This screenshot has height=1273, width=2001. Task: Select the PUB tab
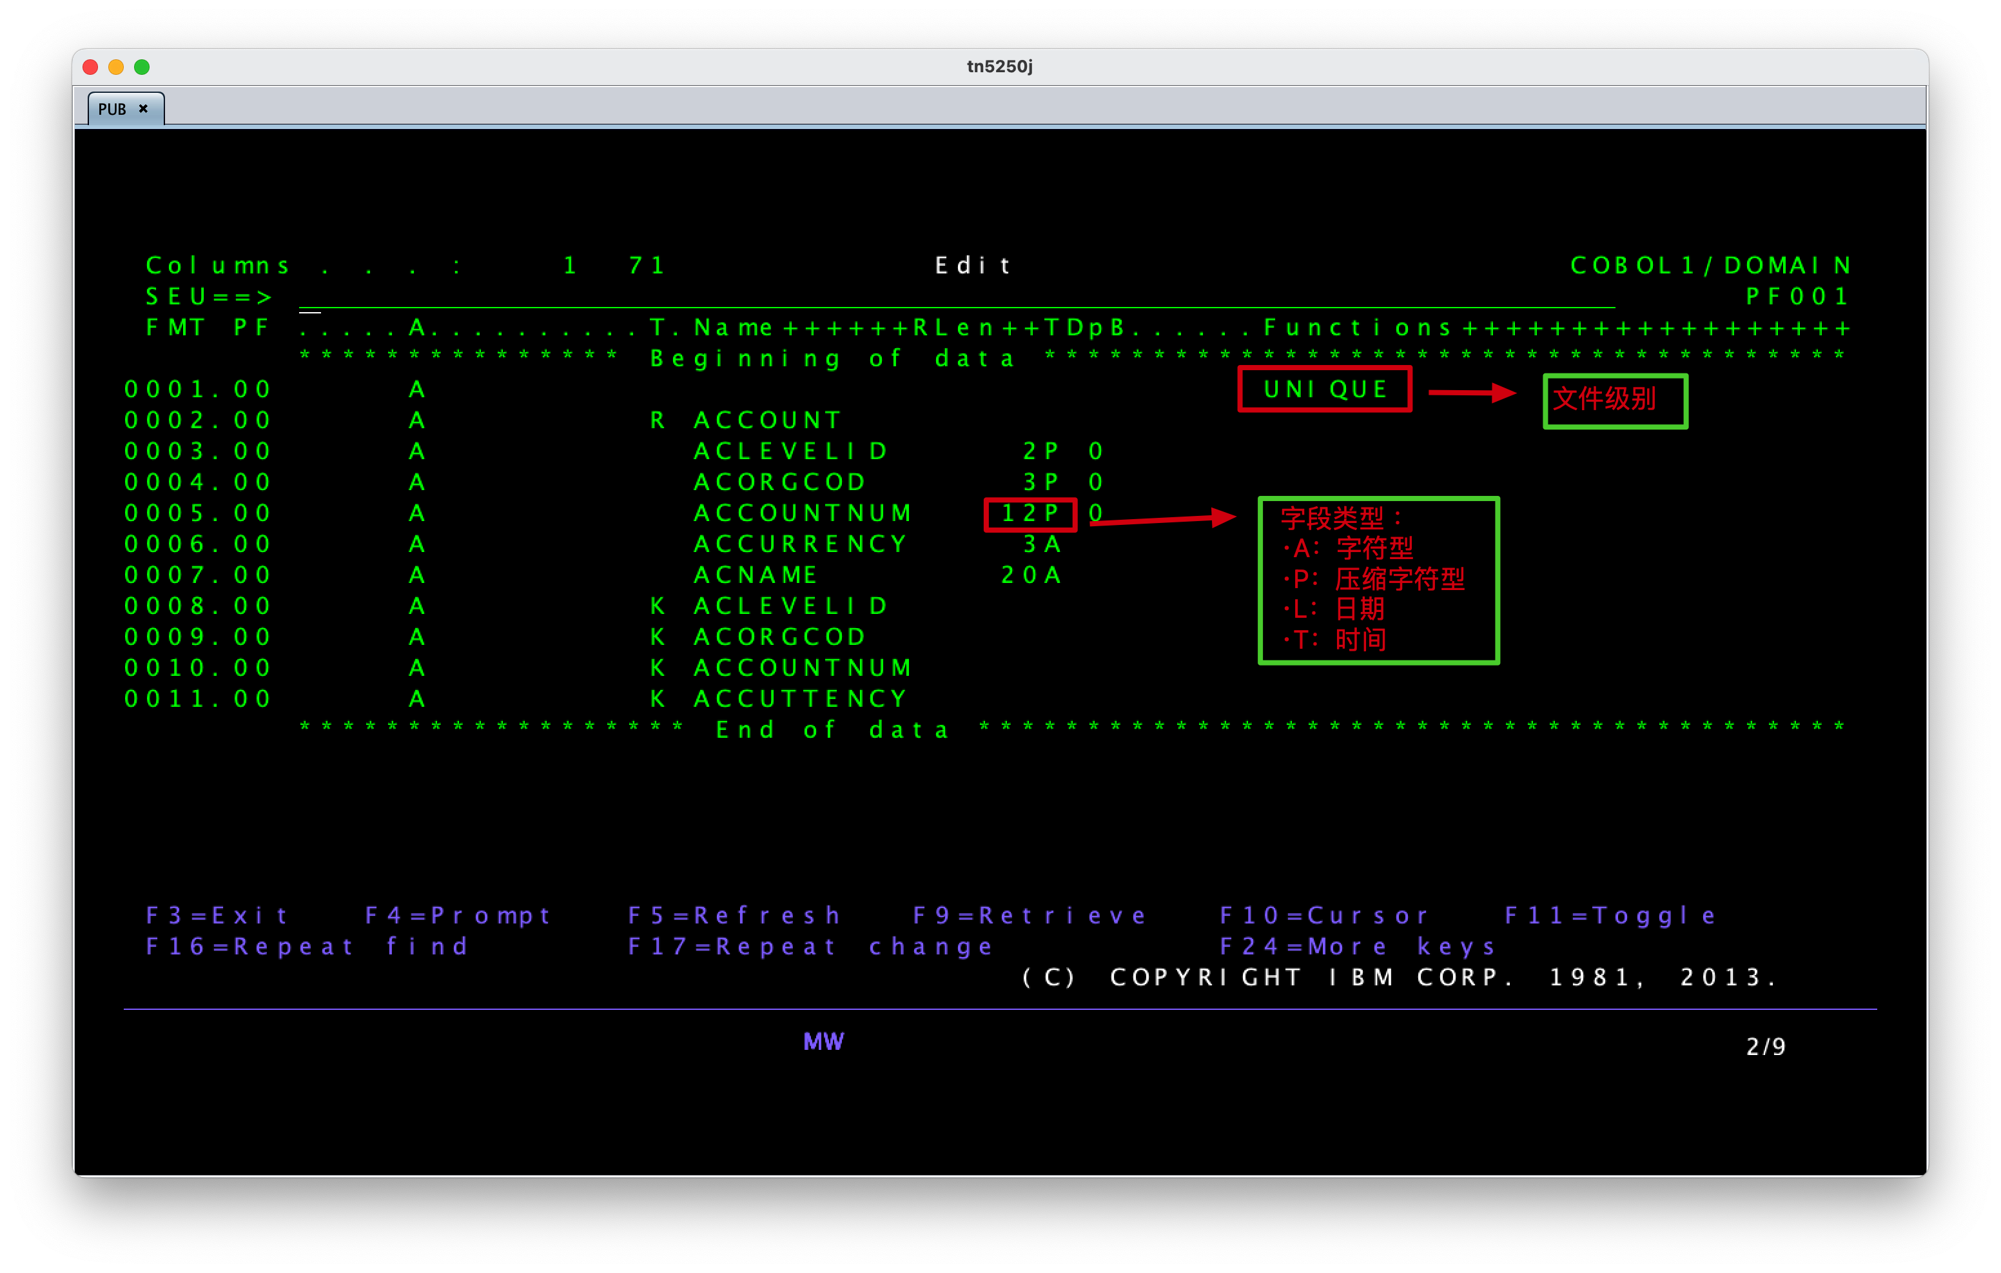coord(113,109)
